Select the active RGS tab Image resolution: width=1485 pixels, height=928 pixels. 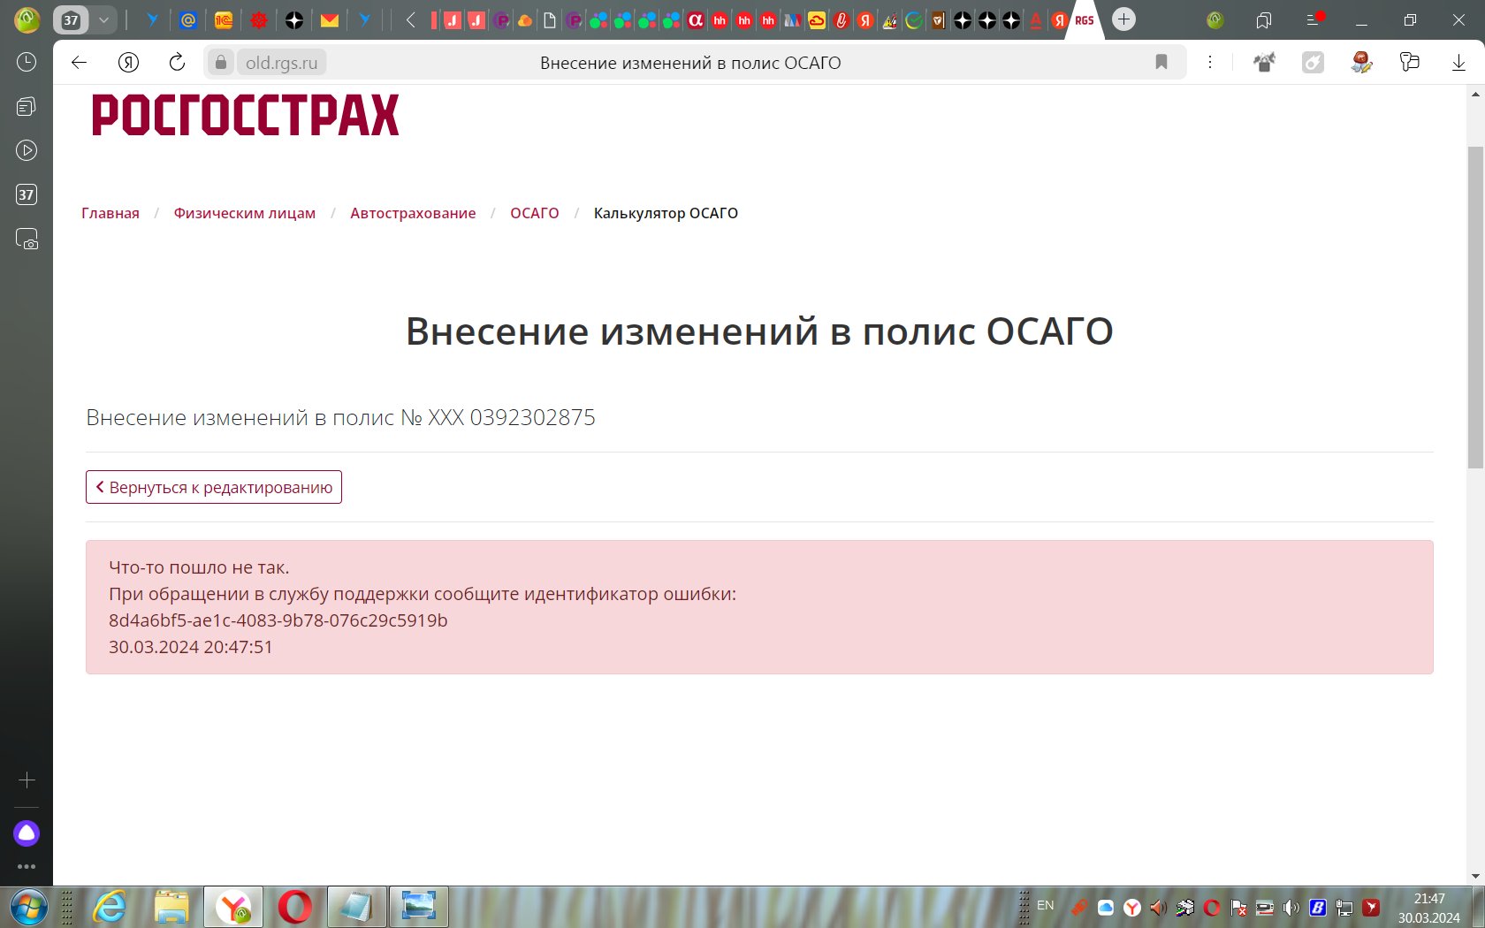(x=1085, y=19)
